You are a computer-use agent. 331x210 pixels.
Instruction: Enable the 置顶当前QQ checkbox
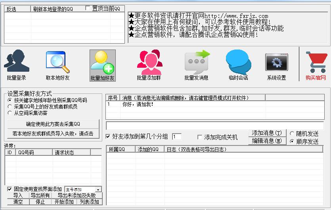pos(88,8)
